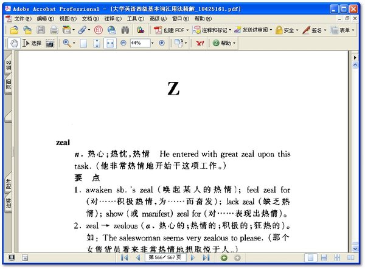Open the attach file dropdown arrow

pyautogui.click(x=89, y=30)
